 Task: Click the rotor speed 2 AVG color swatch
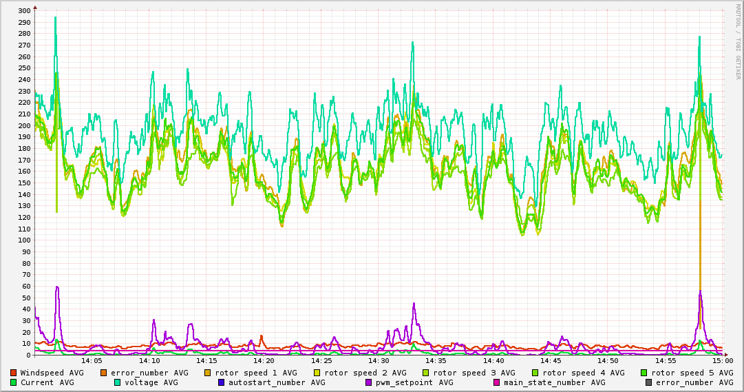click(317, 373)
